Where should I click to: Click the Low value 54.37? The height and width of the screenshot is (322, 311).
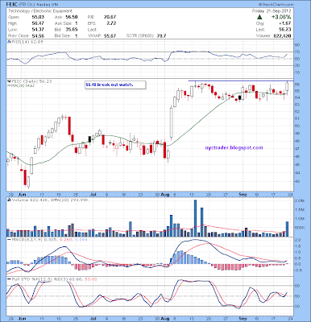pos(38,30)
